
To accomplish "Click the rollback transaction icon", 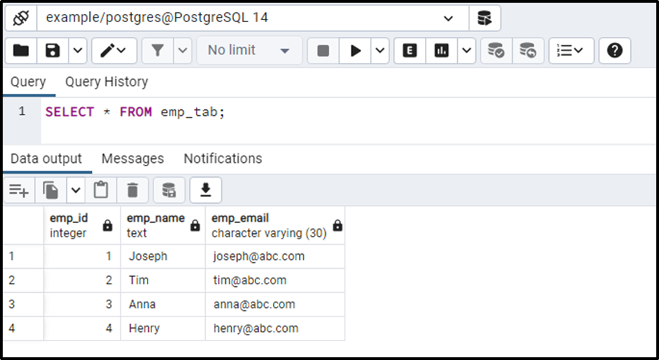I will pyautogui.click(x=528, y=51).
